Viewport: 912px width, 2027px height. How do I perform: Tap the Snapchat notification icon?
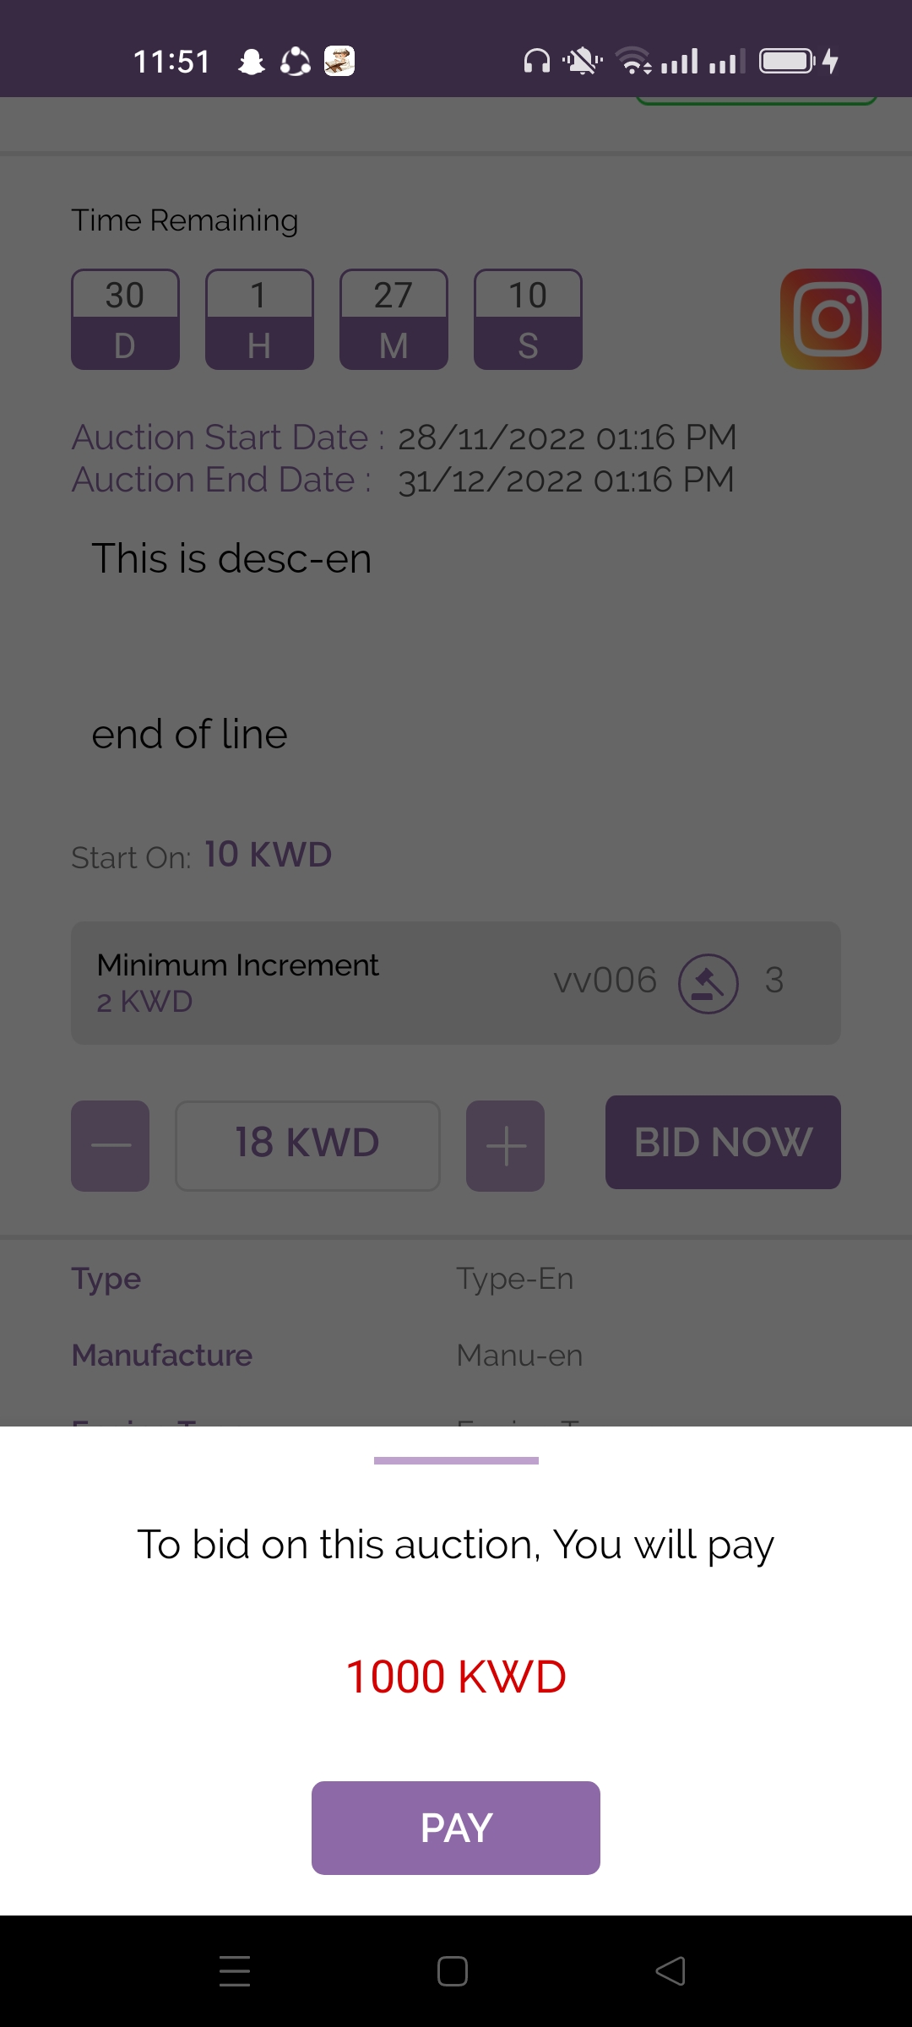(x=251, y=62)
